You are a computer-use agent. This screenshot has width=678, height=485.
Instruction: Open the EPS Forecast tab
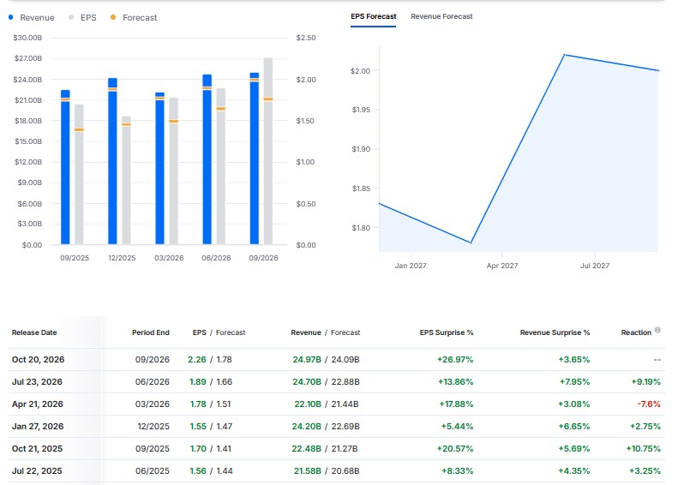(x=373, y=16)
